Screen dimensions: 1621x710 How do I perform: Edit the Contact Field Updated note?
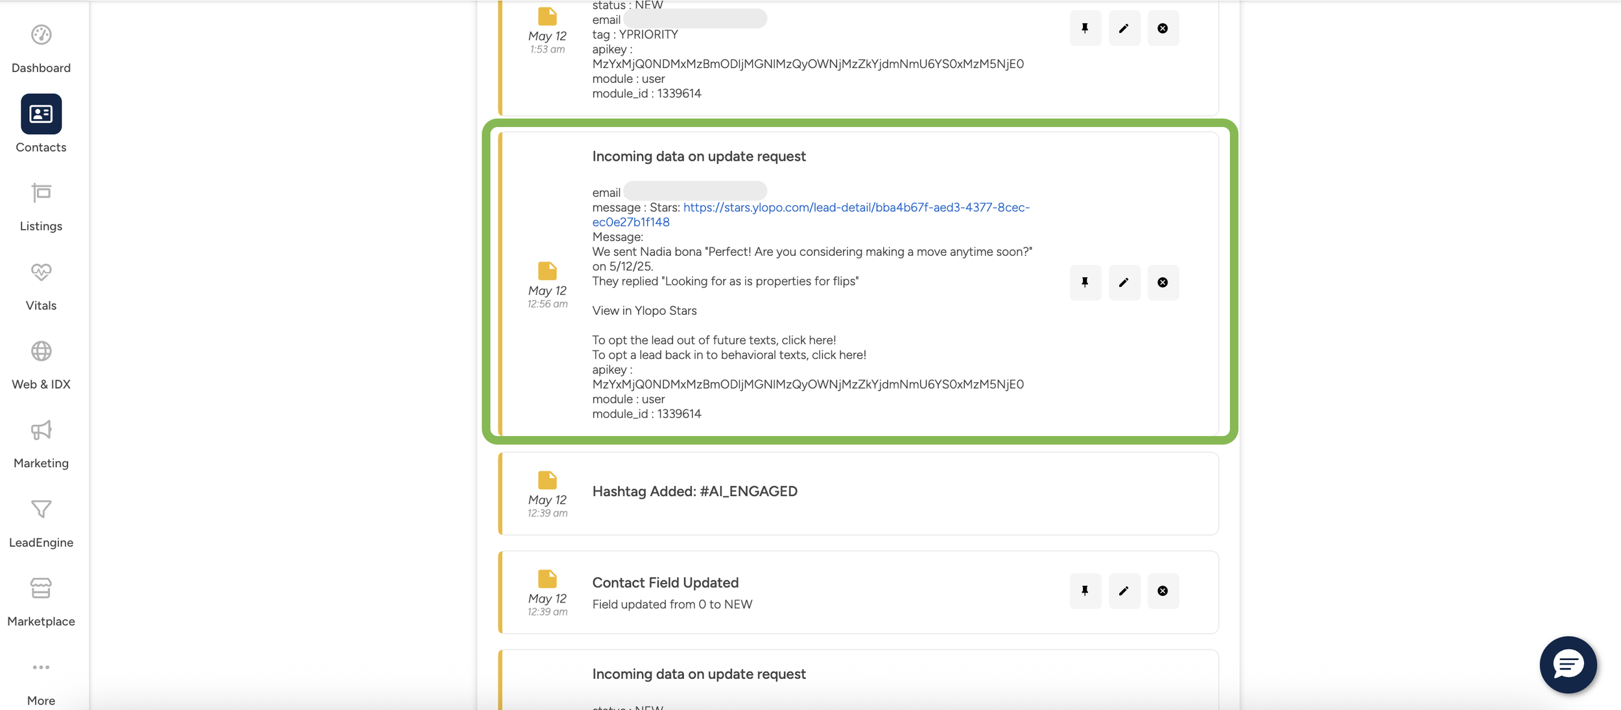(1124, 591)
